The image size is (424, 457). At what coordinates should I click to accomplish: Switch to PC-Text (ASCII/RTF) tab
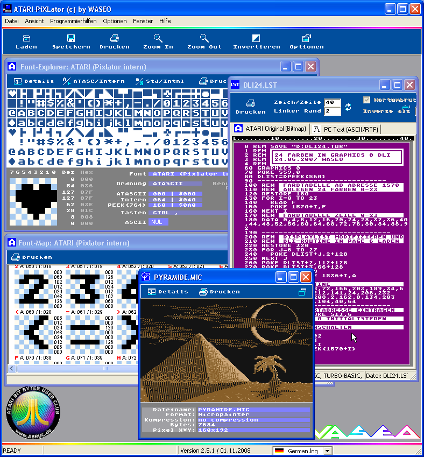coord(346,129)
